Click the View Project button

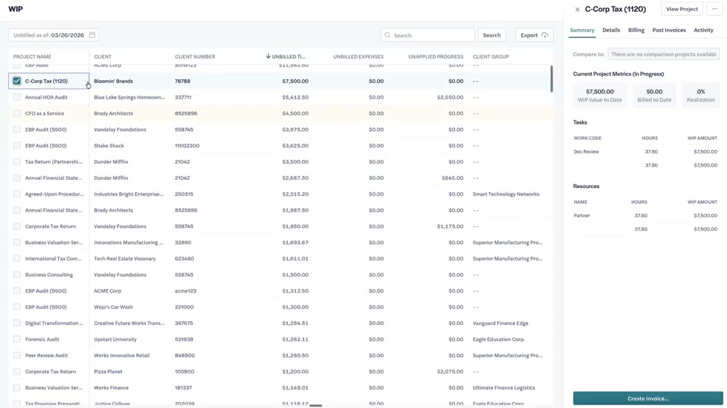click(x=681, y=9)
